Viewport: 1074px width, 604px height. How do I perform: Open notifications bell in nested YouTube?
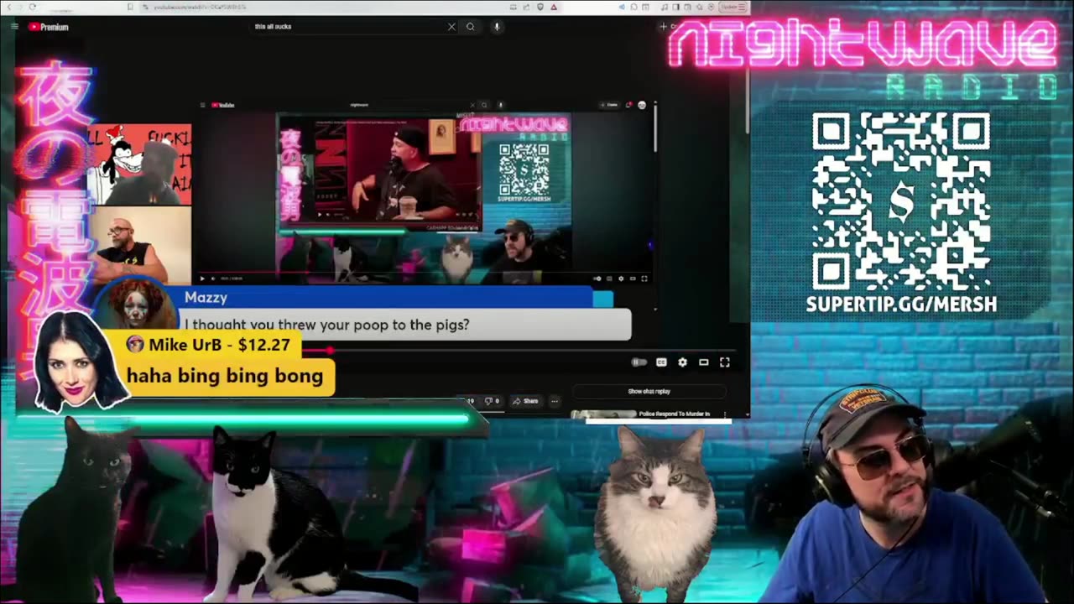tap(628, 105)
